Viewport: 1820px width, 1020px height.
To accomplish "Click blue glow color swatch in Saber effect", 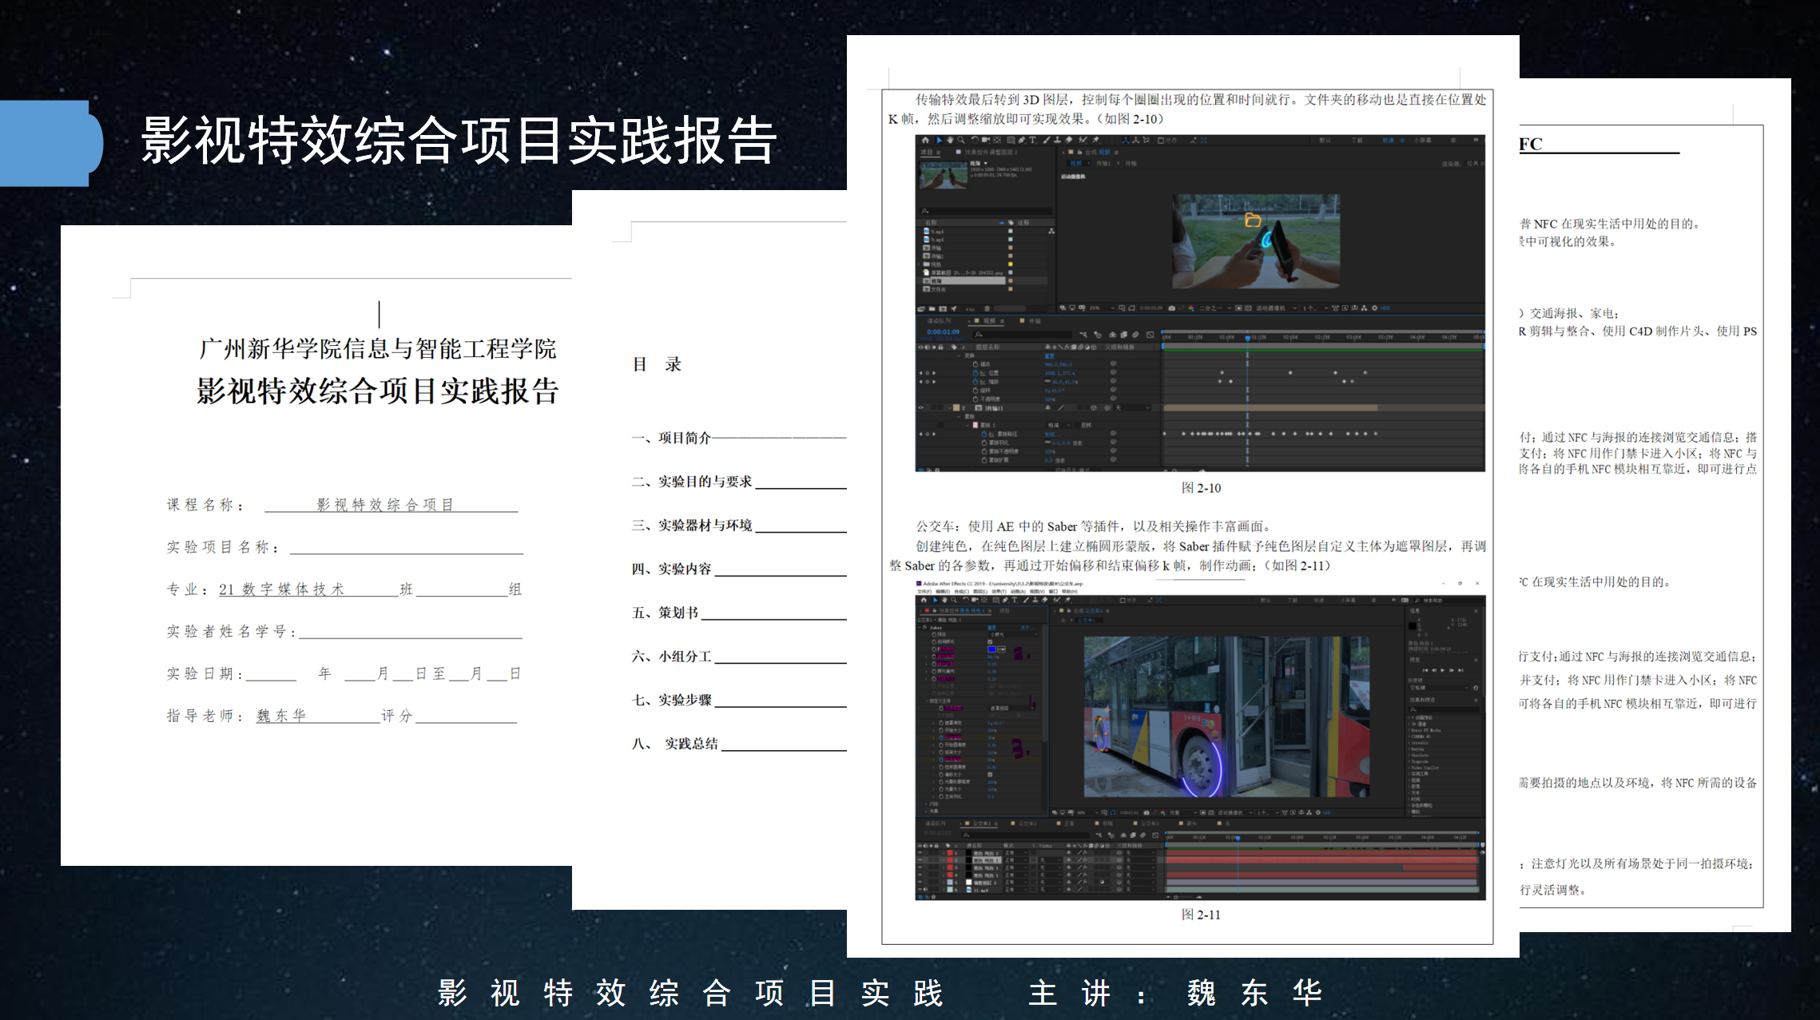I will click(991, 649).
